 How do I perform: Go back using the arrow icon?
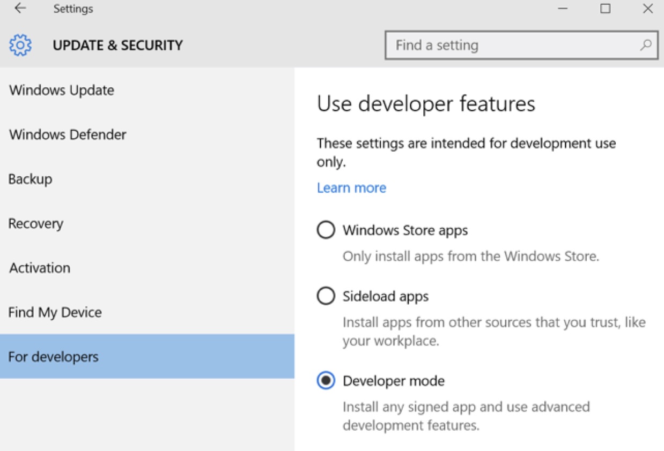(x=20, y=9)
